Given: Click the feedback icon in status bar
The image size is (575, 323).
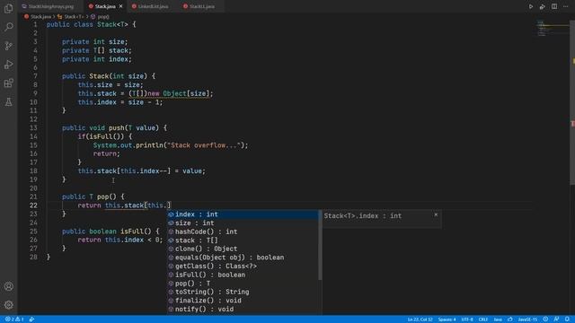Looking at the screenshot, I should tap(556, 319).
